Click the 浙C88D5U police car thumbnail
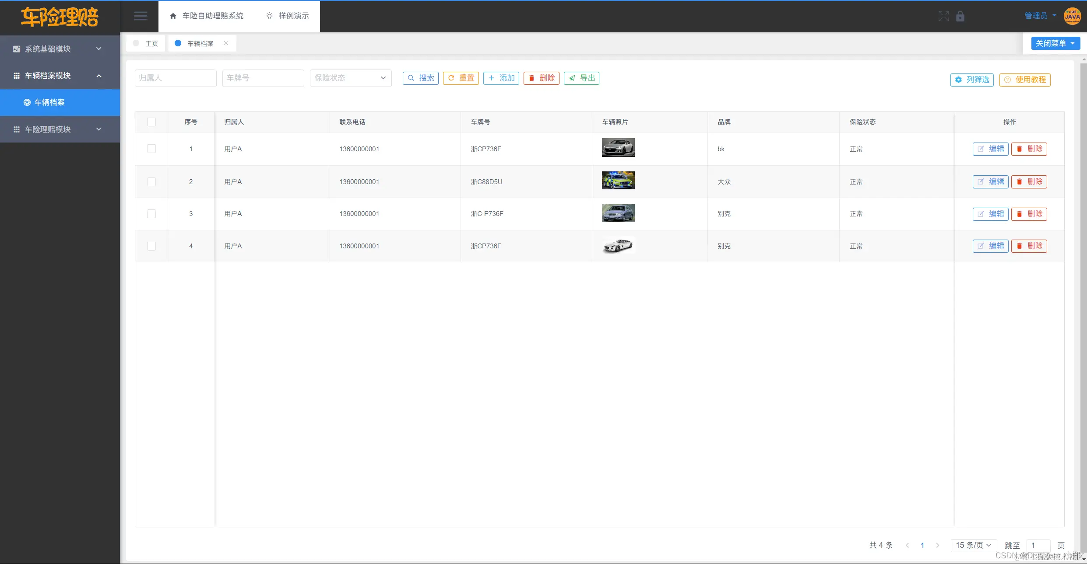 coord(618,180)
